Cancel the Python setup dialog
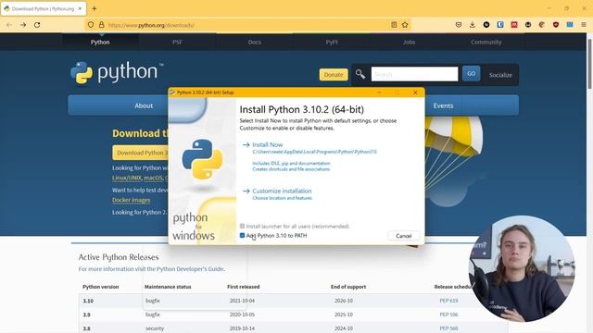 404,236
